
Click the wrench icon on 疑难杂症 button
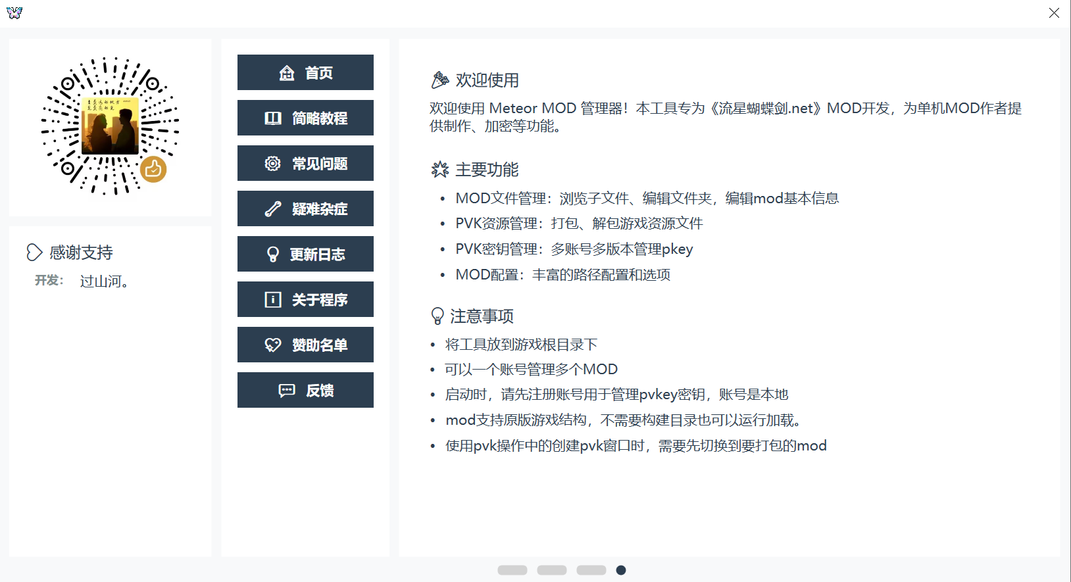(x=273, y=209)
